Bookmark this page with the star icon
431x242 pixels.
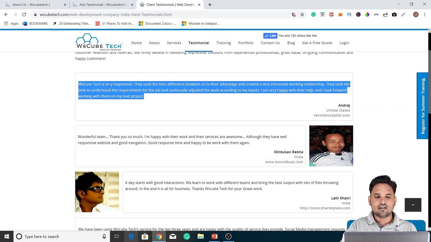pyautogui.click(x=302, y=14)
